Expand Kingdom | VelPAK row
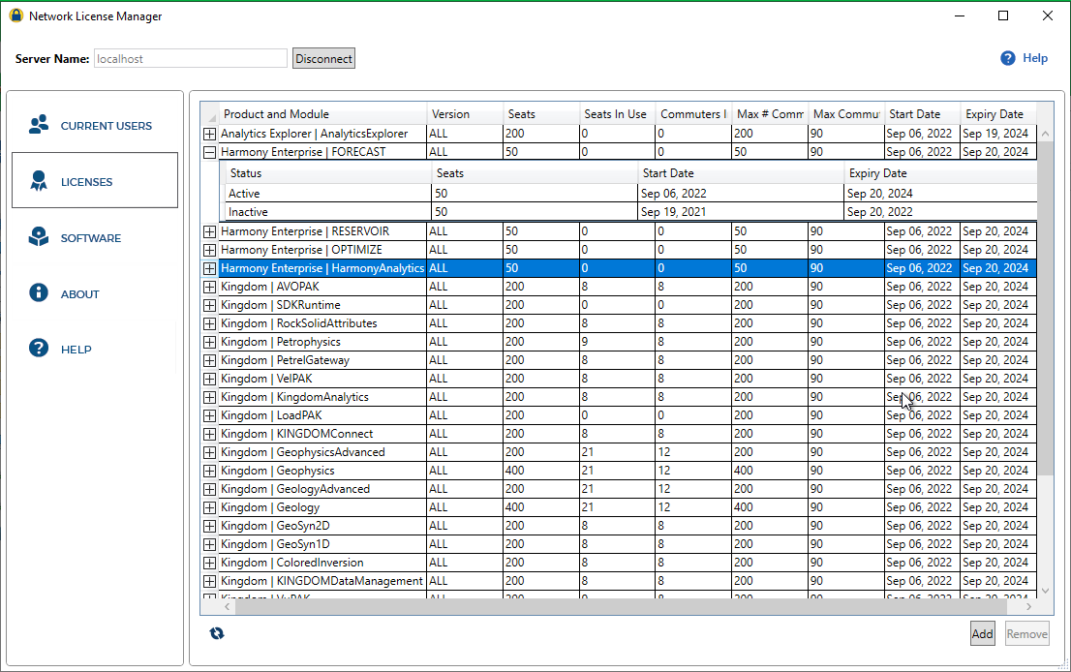Screen dimensions: 1071x672 click(x=210, y=379)
